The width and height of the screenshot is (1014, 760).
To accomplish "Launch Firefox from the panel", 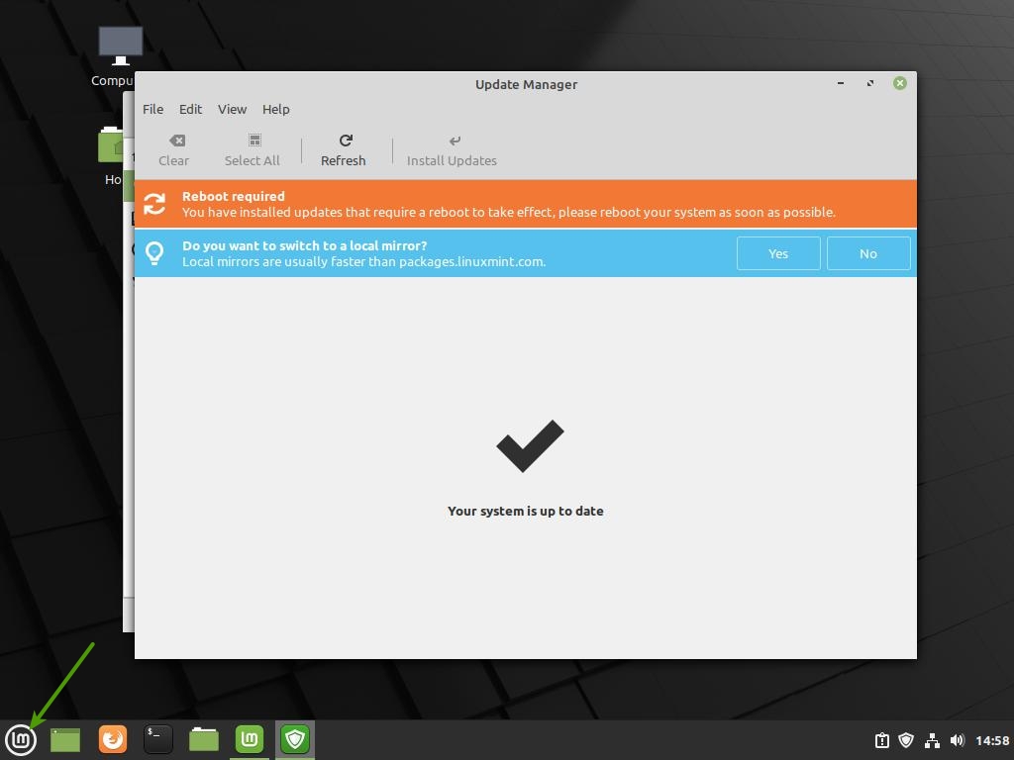I will 113,739.
